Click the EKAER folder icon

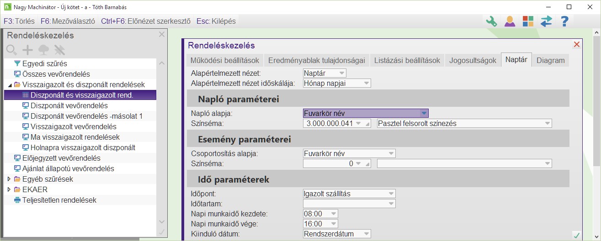click(17, 189)
